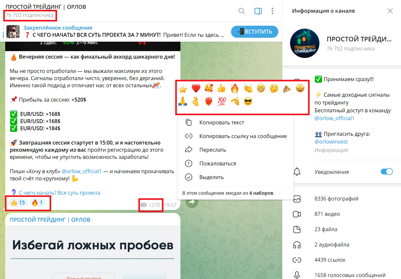The height and width of the screenshot is (279, 401).
Task: Open the @orlowinvest link in channel info
Action: (x=331, y=142)
